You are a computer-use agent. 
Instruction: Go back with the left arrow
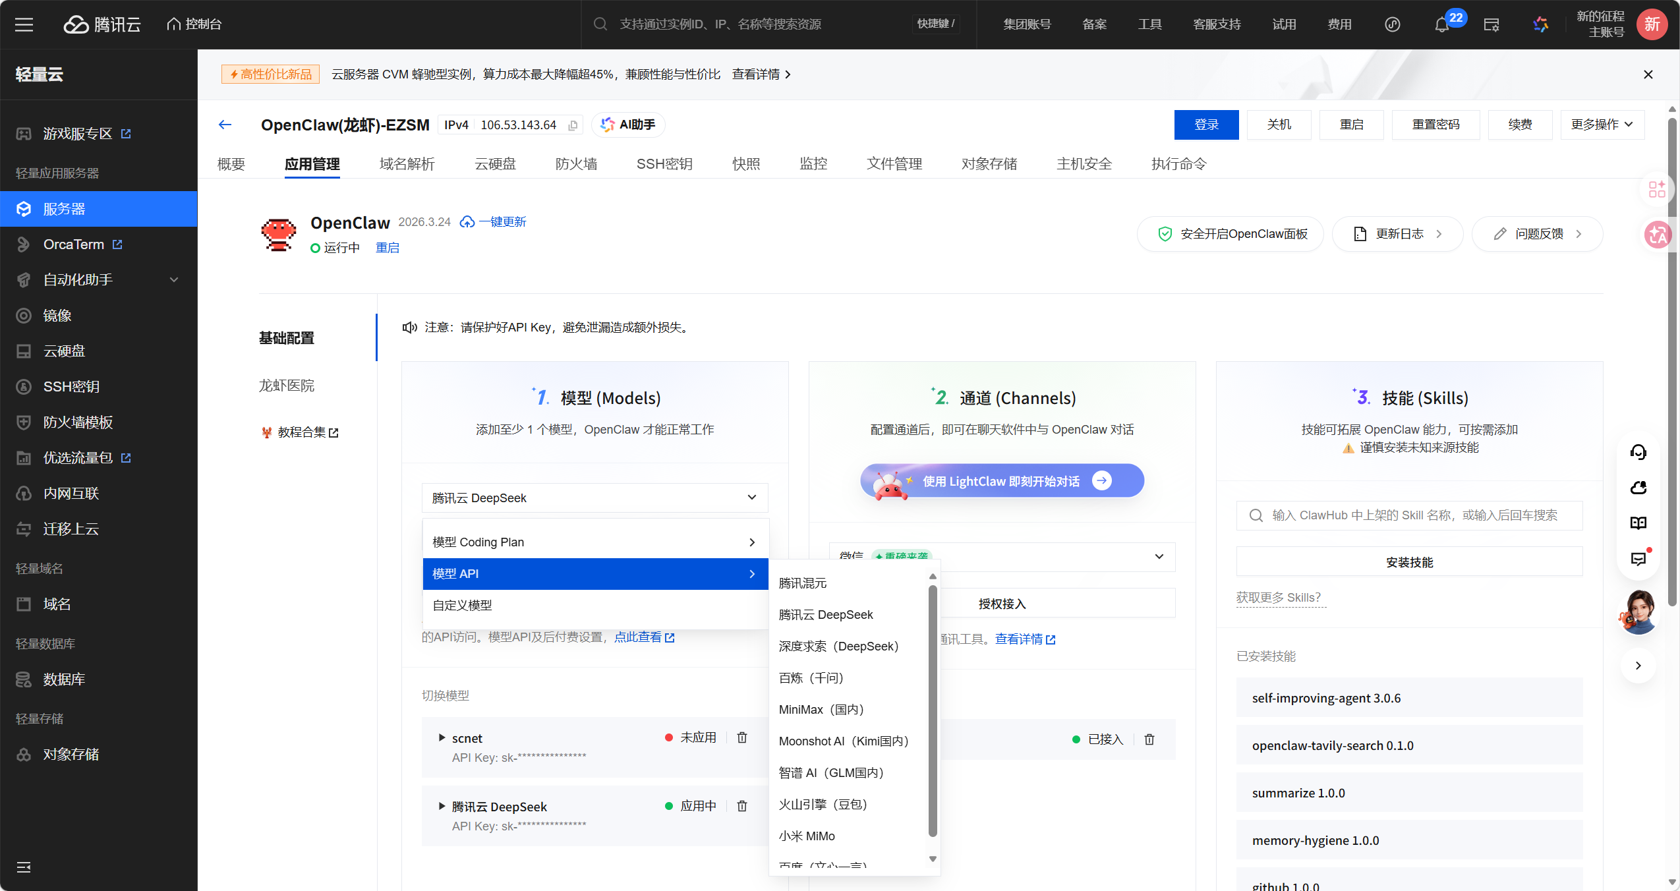click(x=225, y=125)
